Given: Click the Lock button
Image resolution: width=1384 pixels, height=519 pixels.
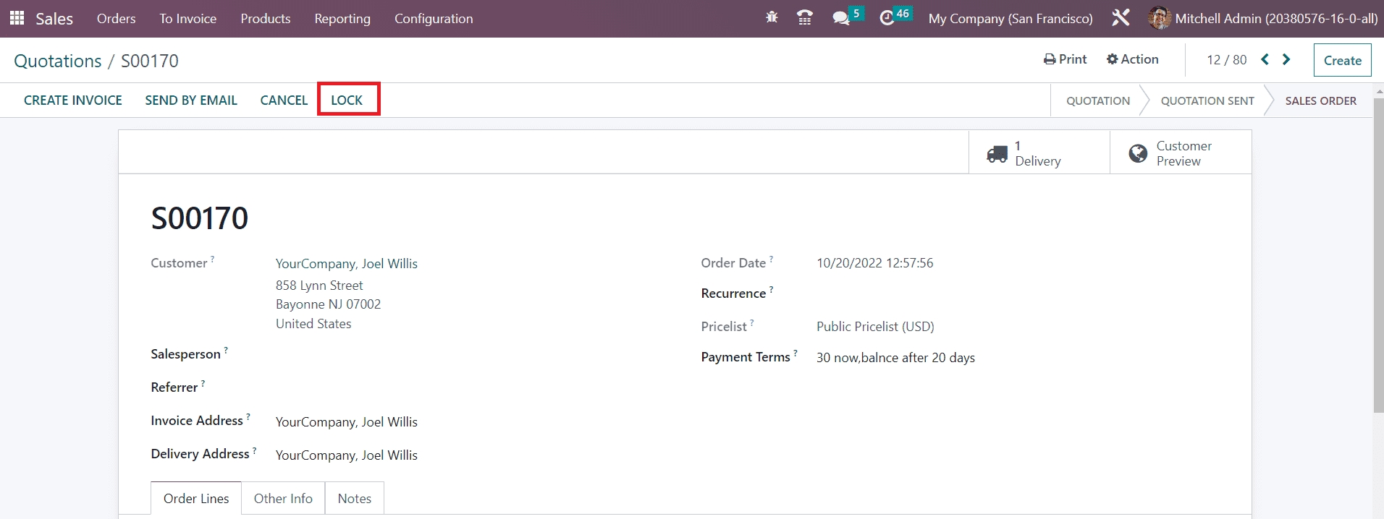Looking at the screenshot, I should [x=347, y=100].
